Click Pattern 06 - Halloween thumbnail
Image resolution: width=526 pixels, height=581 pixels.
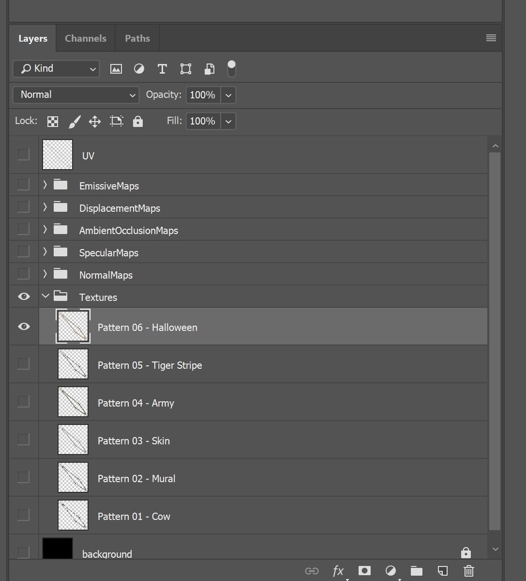[73, 326]
